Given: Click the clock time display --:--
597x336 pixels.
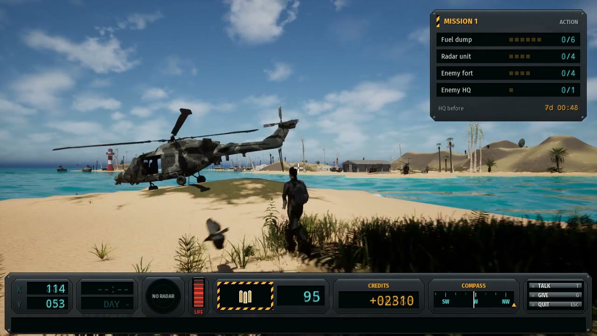Looking at the screenshot, I should [107, 289].
